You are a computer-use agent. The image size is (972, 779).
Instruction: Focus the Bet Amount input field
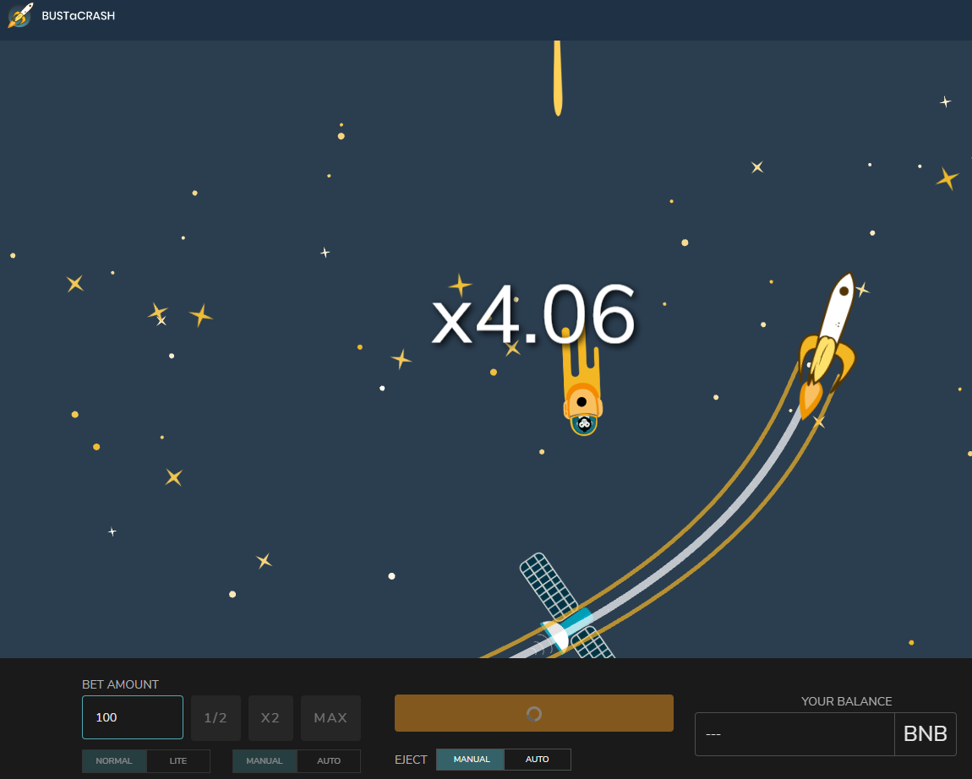pos(133,717)
